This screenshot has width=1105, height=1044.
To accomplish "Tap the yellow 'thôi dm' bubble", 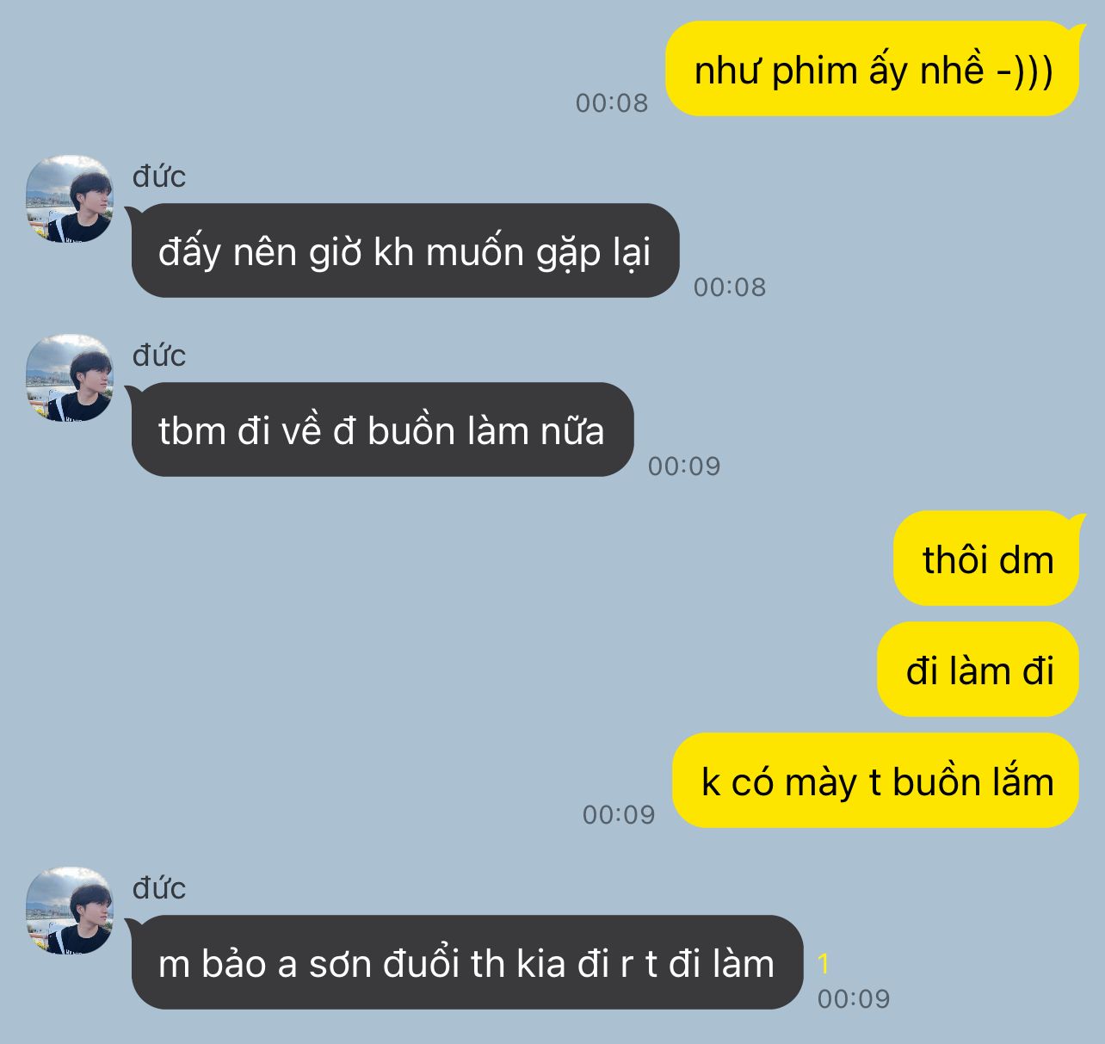I will [x=987, y=559].
